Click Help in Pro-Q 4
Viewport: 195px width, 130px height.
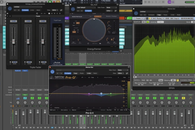[124, 77]
